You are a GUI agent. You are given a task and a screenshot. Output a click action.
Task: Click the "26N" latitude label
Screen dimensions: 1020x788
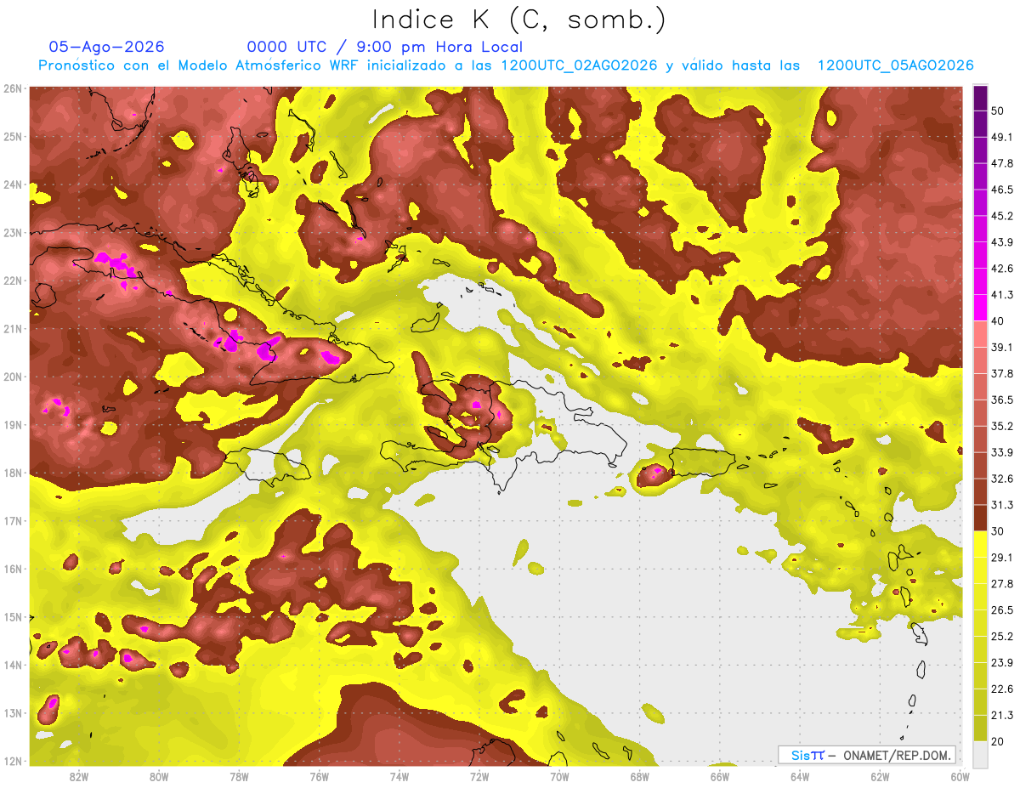click(13, 88)
